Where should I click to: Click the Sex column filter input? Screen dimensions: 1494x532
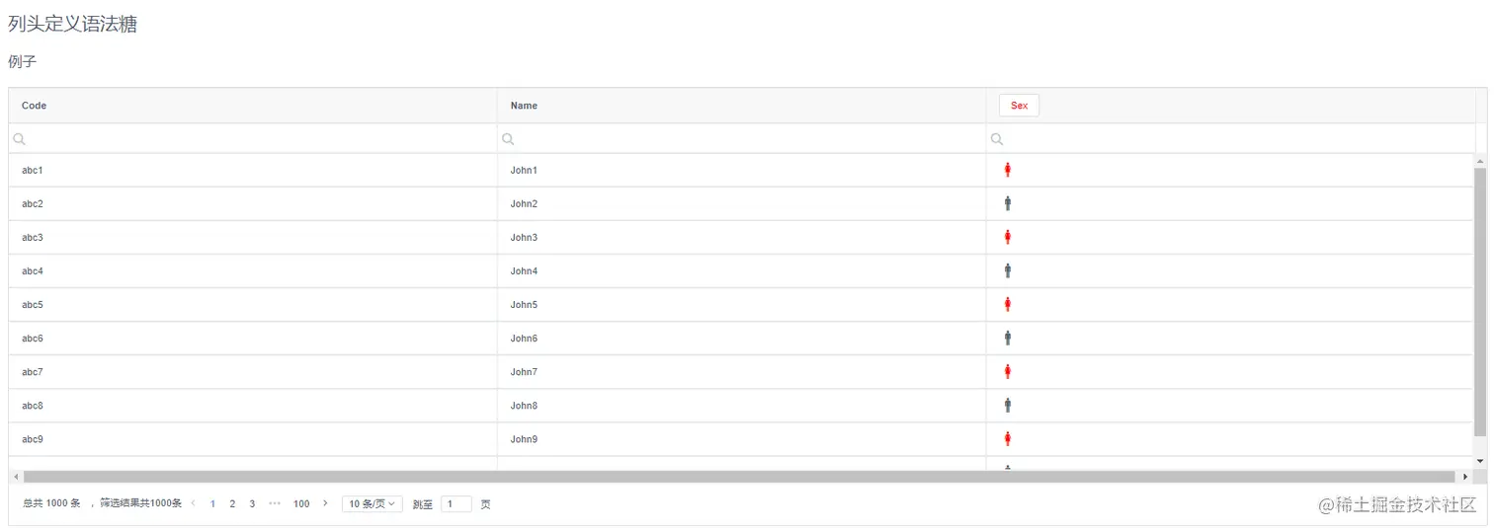[1231, 139]
